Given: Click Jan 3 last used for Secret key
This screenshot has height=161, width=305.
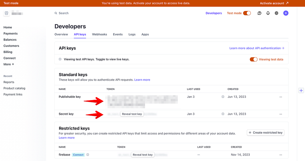Looking at the screenshot, I should pos(191,114).
